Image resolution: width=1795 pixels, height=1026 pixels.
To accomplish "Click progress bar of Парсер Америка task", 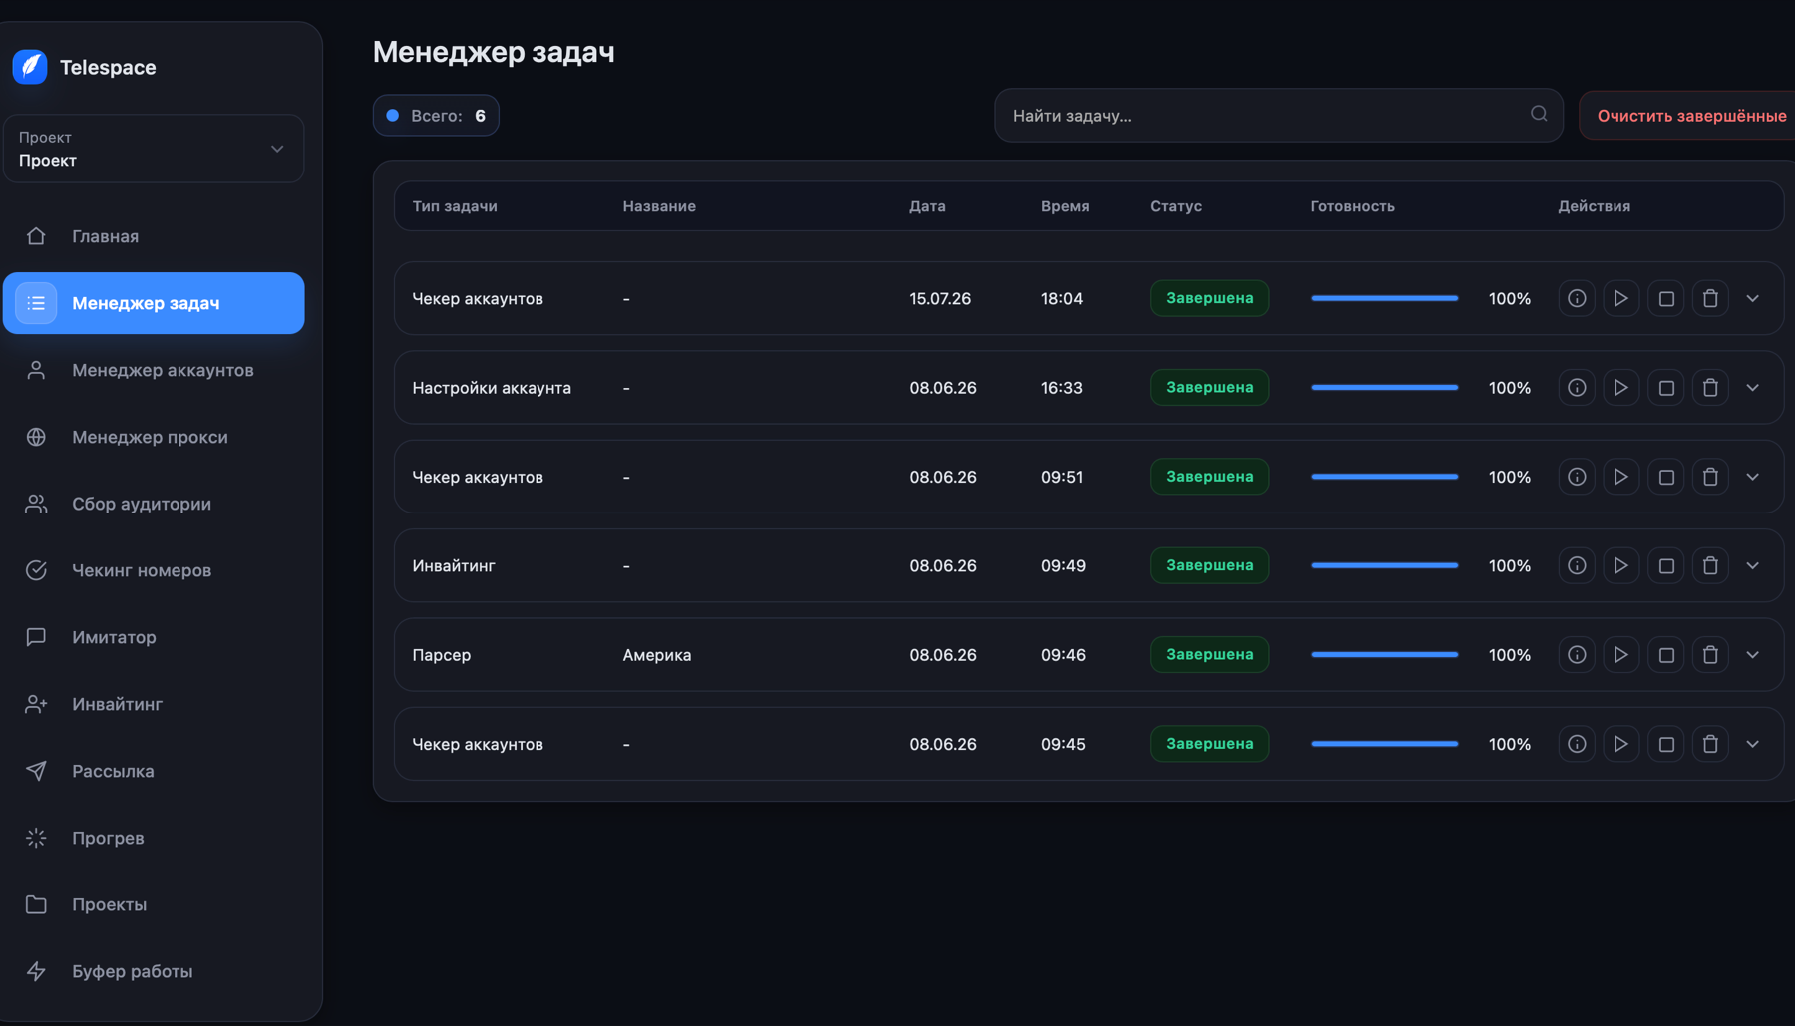I will point(1385,655).
